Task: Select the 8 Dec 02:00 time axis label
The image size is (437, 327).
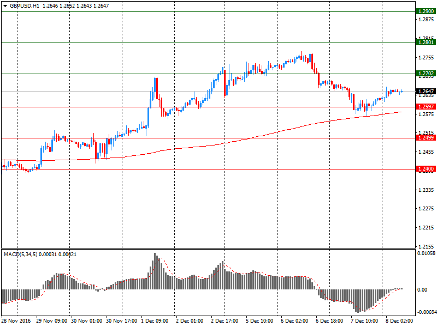Action: click(x=399, y=321)
